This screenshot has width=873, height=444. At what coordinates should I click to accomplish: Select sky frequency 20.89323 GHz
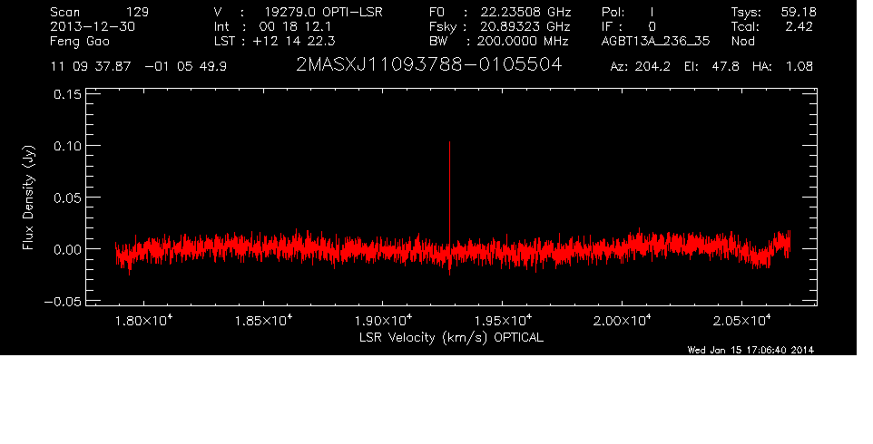(x=524, y=26)
